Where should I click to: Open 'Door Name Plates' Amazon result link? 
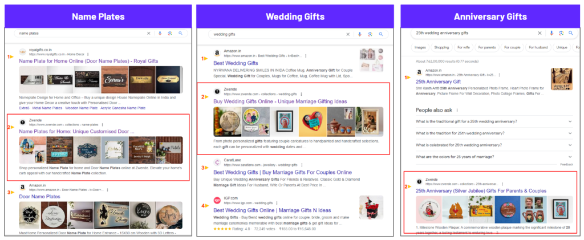[x=39, y=197]
